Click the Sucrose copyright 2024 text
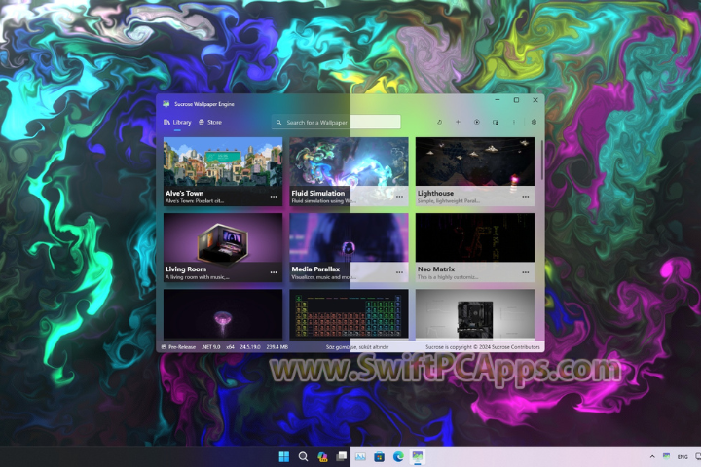 482,347
